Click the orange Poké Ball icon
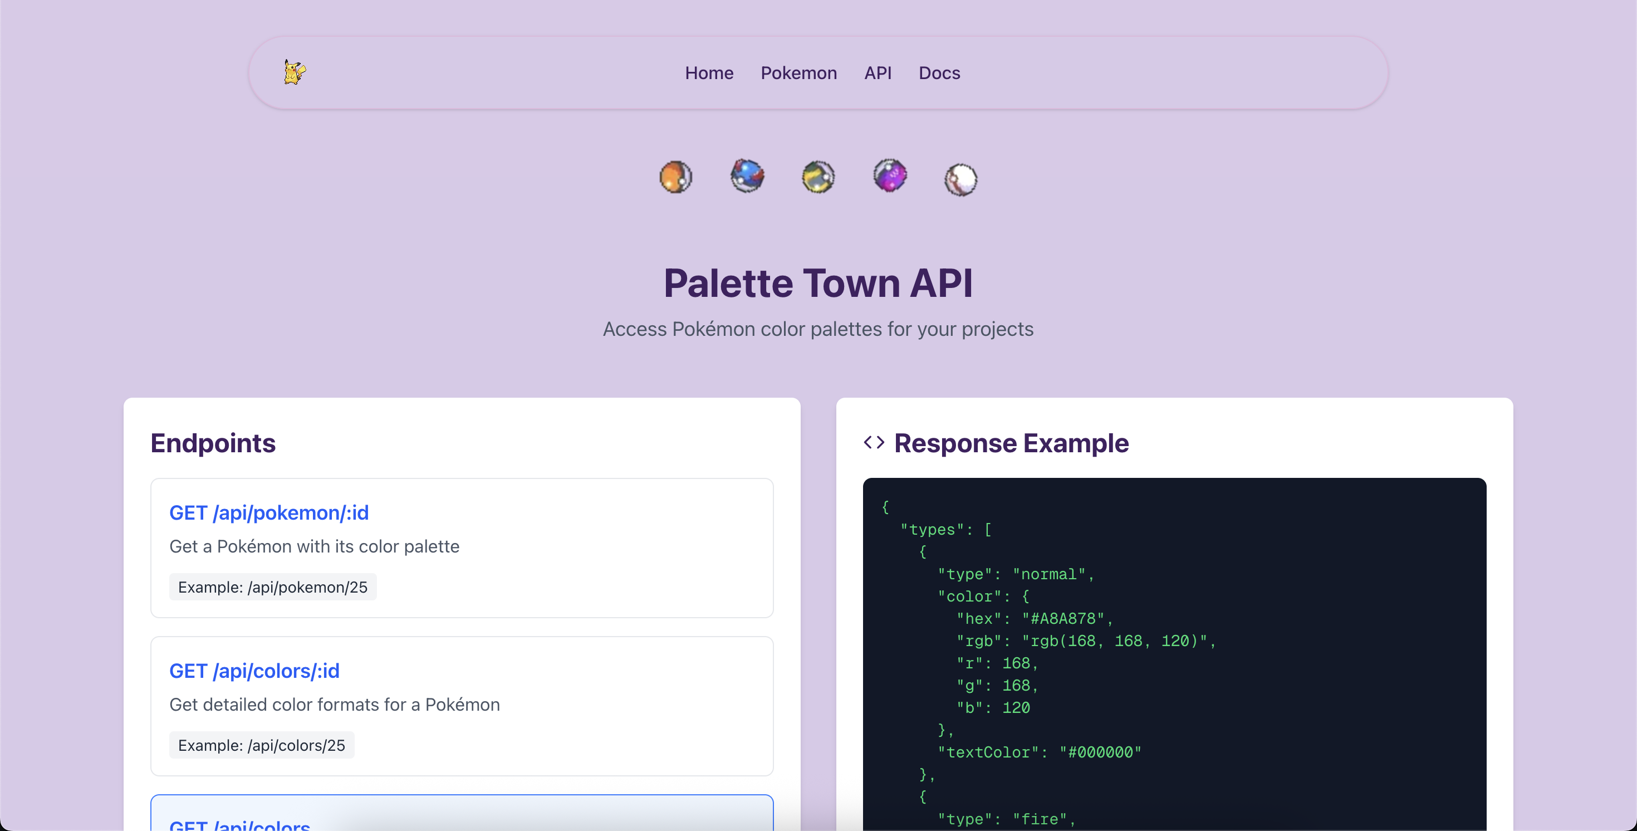1637x831 pixels. point(675,177)
